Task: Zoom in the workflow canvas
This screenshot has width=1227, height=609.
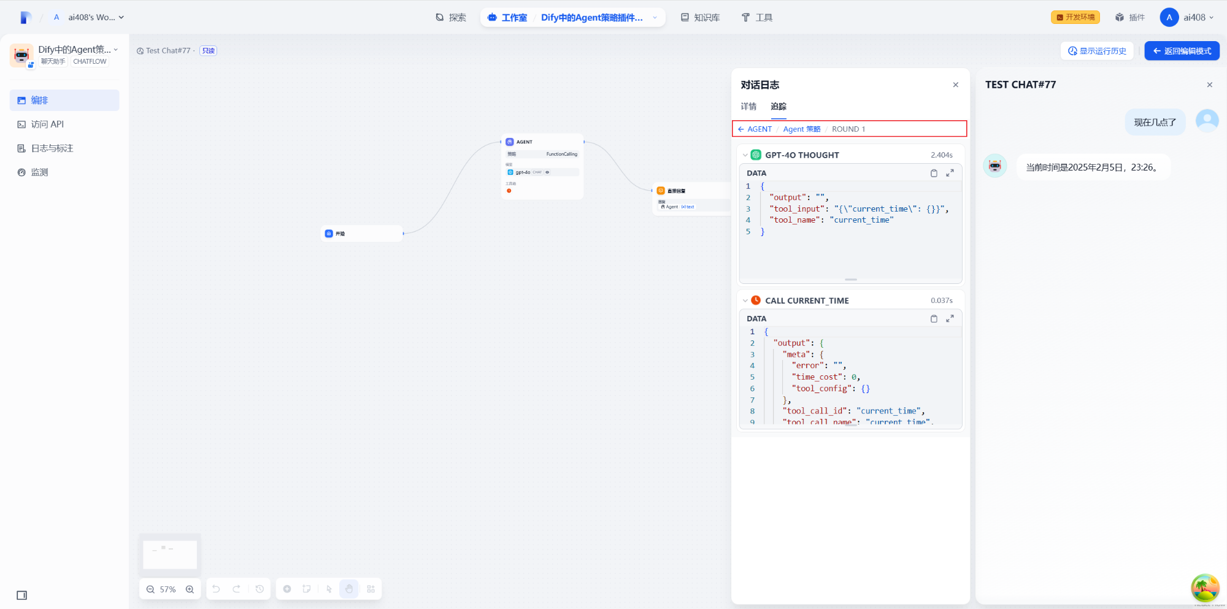Action: pos(190,589)
